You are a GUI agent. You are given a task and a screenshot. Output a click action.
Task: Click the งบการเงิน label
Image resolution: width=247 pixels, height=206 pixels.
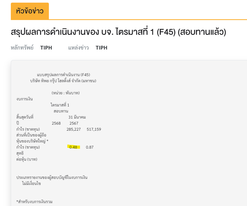[25, 99]
